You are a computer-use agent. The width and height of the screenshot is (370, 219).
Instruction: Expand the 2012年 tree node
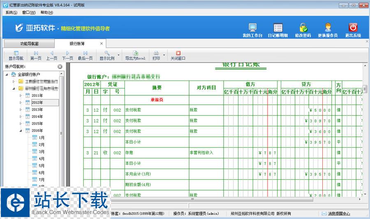[21, 103]
